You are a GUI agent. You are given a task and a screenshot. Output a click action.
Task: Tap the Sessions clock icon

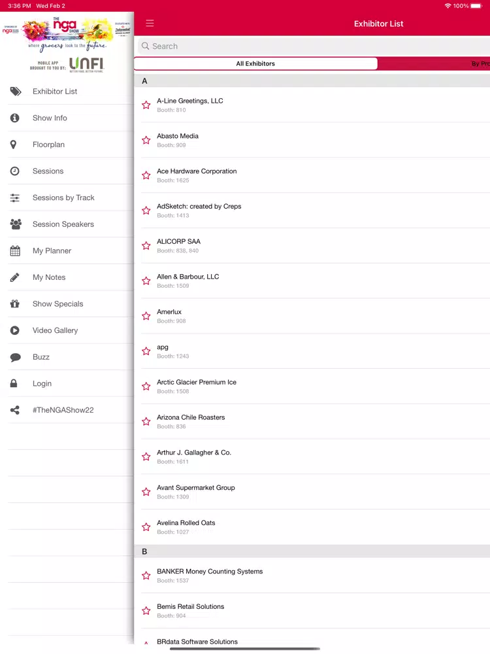pos(14,171)
